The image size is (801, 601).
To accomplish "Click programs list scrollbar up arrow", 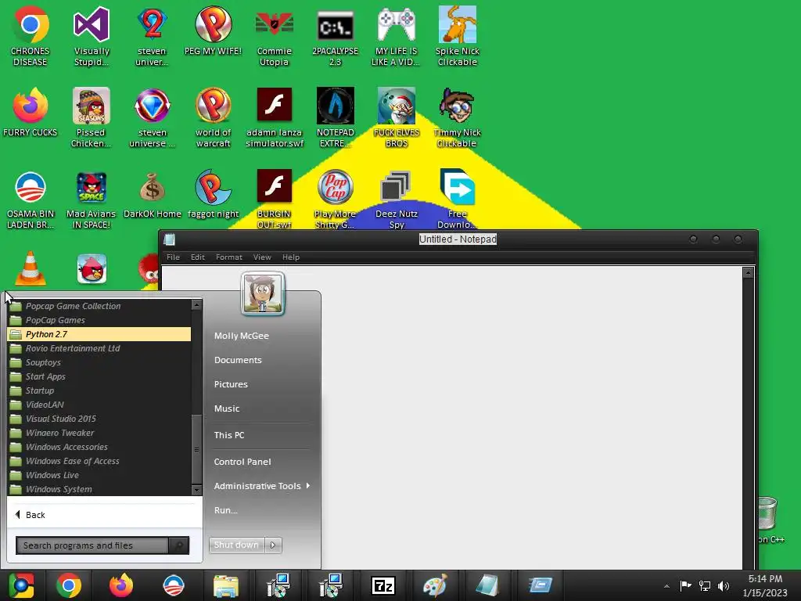I will pyautogui.click(x=196, y=305).
